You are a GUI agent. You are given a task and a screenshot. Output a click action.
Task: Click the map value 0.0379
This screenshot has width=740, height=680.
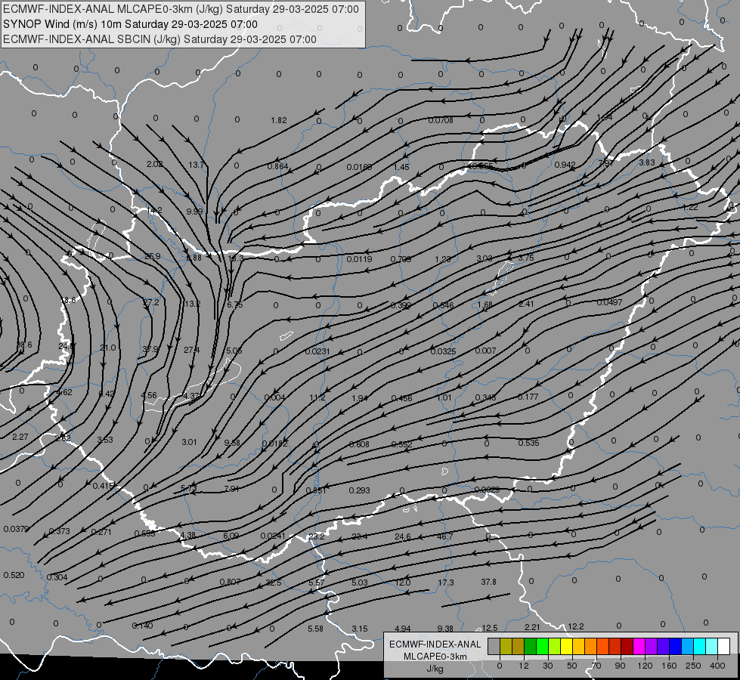click(x=16, y=529)
